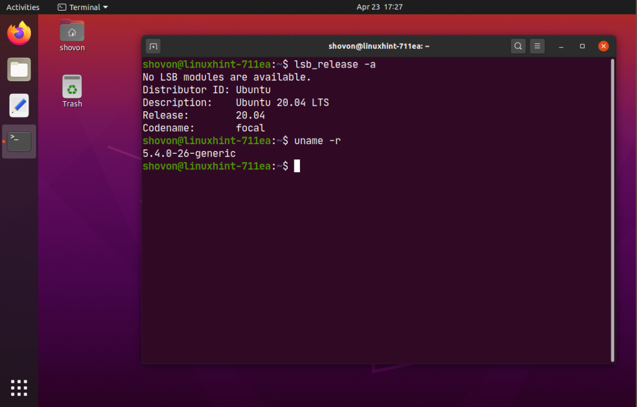Open a new terminal tab
Screen dimensions: 637x407
[x=153, y=46]
